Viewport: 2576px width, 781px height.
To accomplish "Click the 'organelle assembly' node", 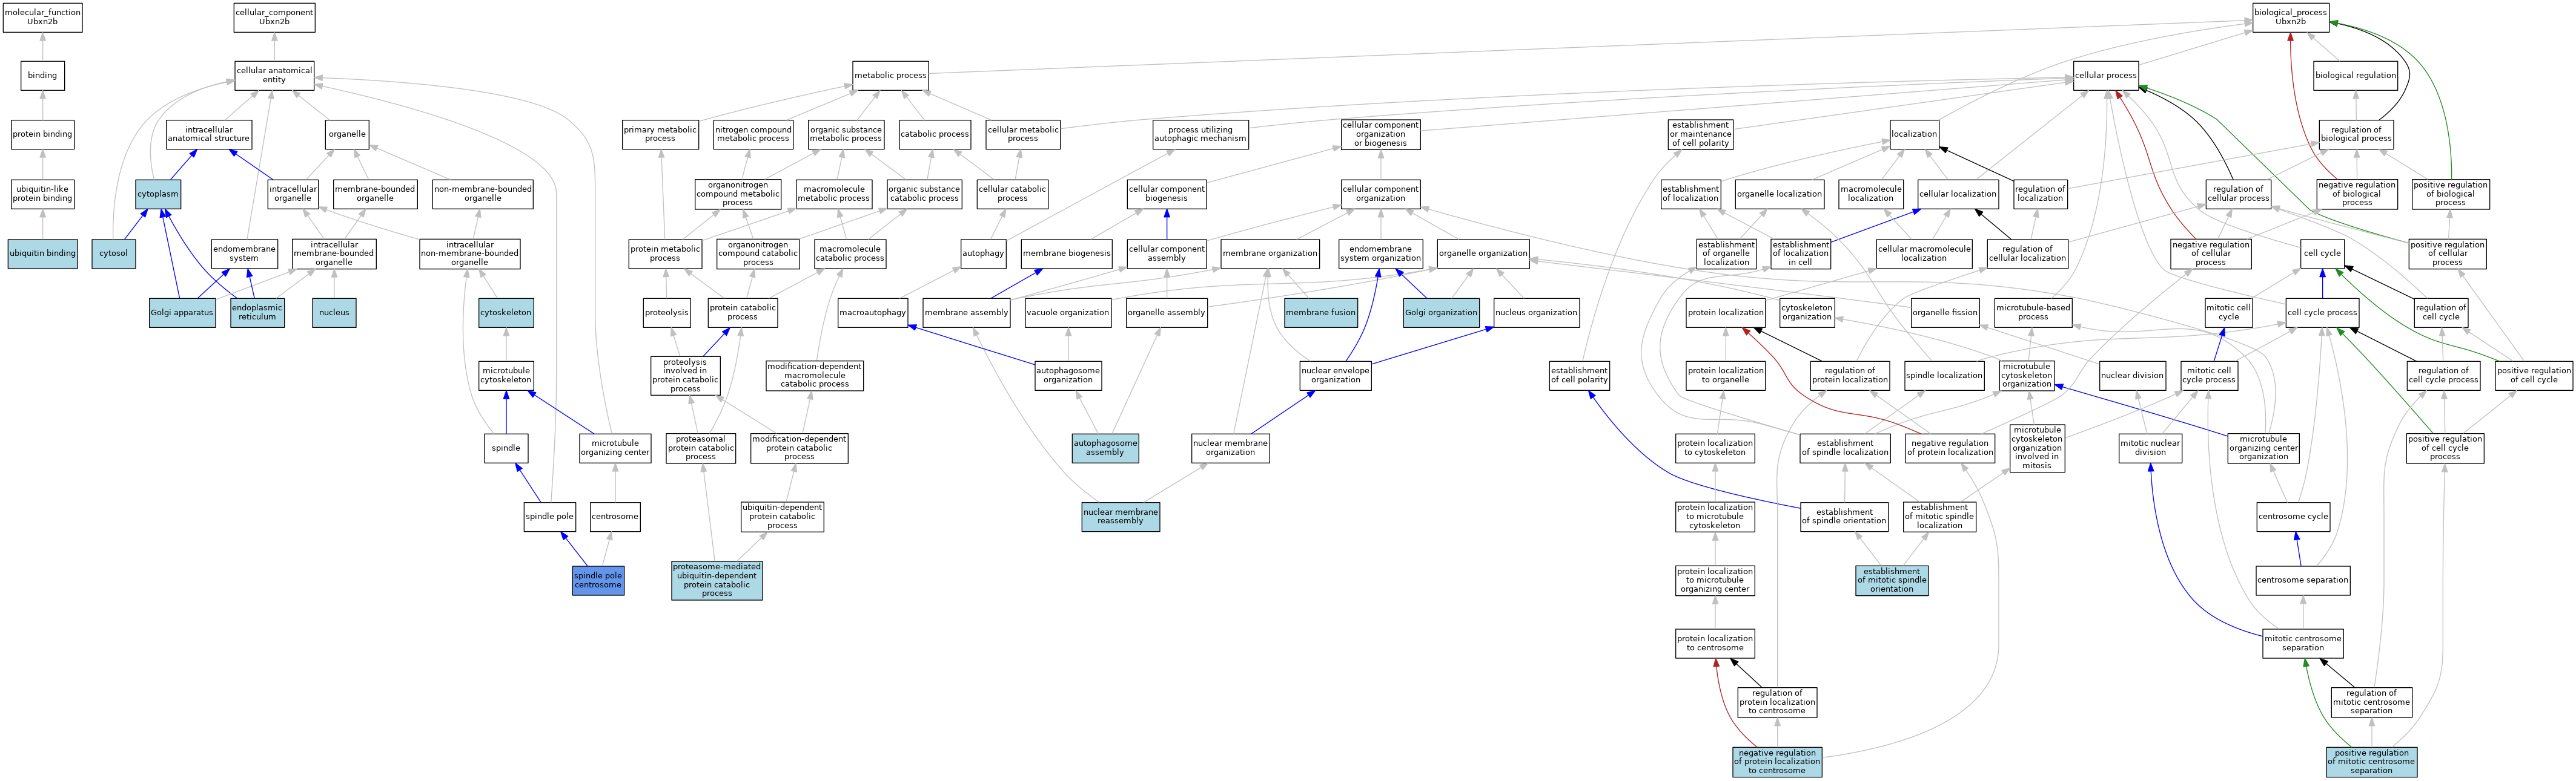I will [x=1166, y=313].
